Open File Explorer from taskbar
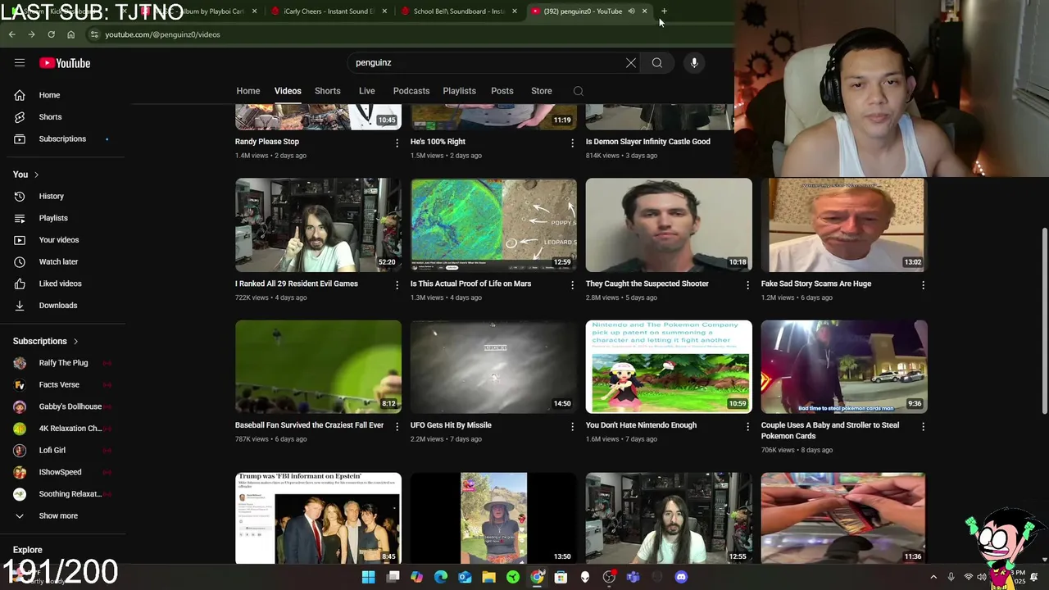Image resolution: width=1049 pixels, height=590 pixels. (x=489, y=577)
